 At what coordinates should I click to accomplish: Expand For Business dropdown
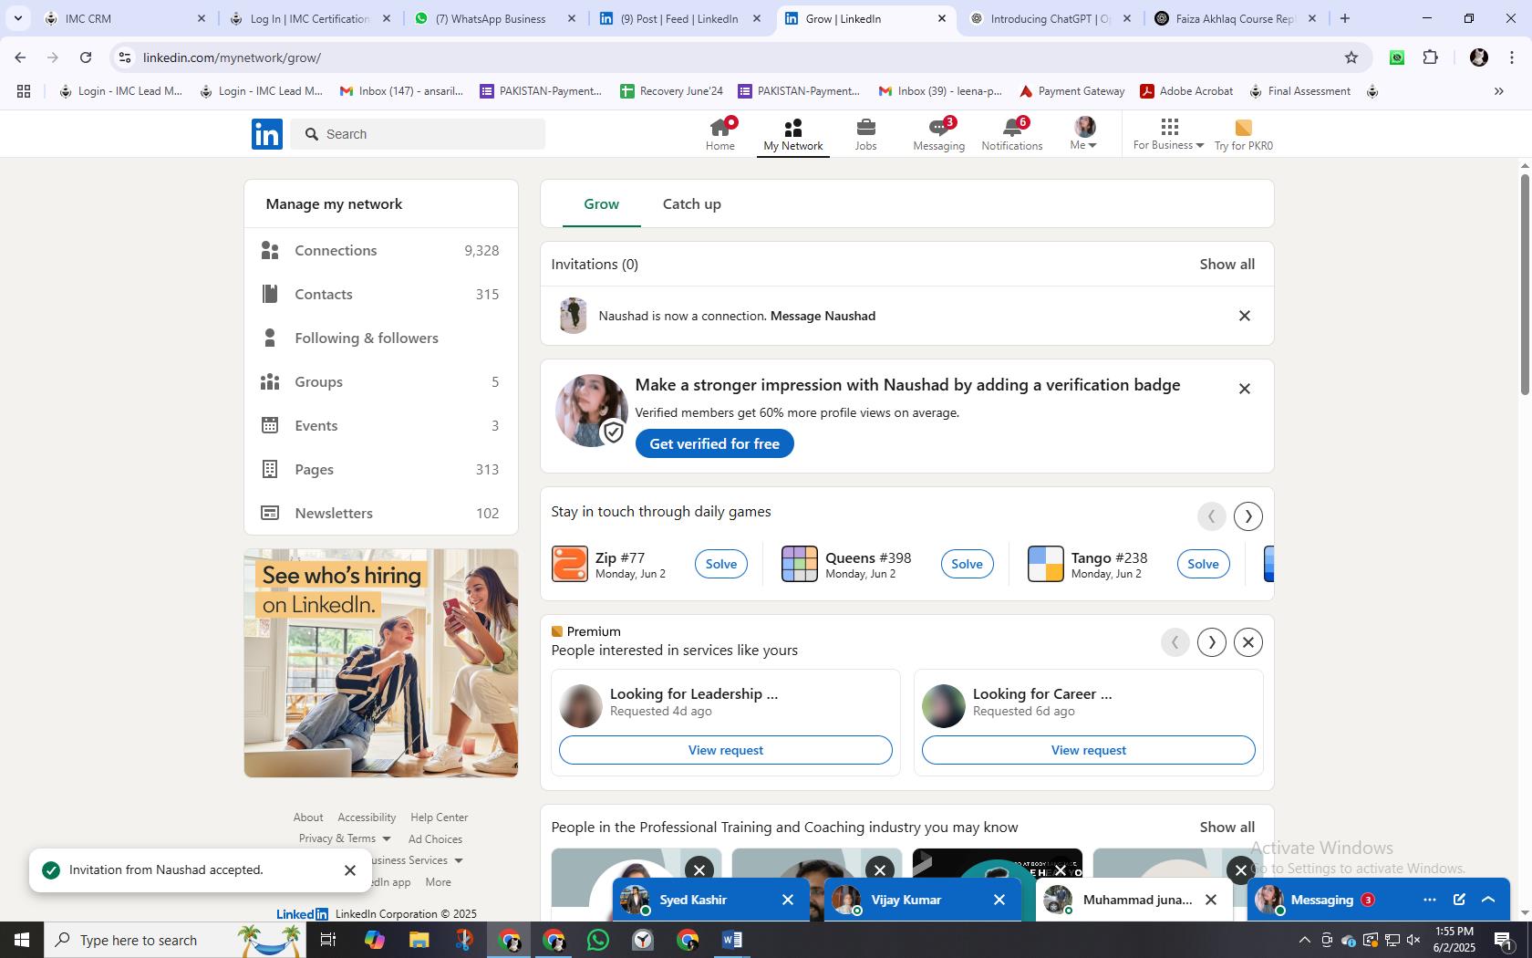coord(1168,134)
